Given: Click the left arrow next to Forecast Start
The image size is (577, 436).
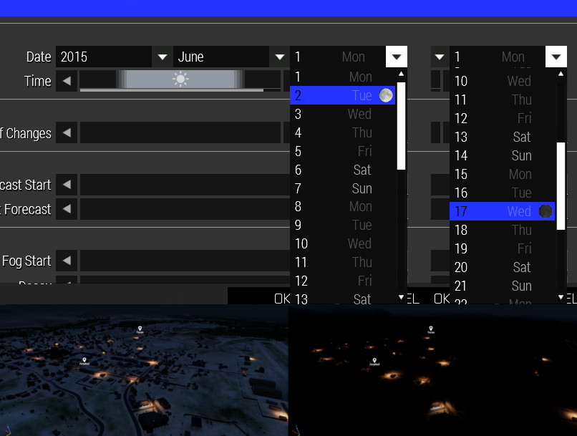Looking at the screenshot, I should coord(67,185).
